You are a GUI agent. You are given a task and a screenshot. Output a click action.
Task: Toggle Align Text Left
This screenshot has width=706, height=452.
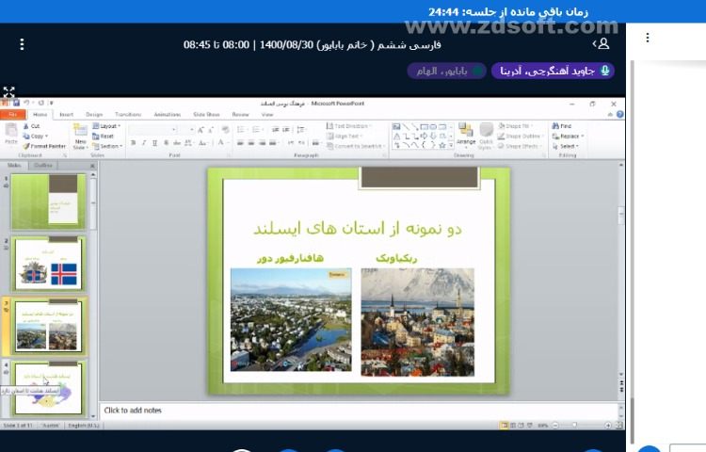click(240, 143)
